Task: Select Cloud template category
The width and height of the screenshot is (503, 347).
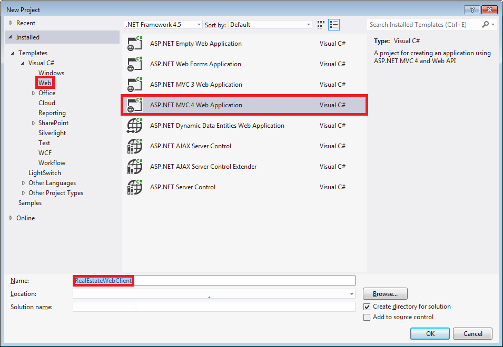Action: [x=47, y=103]
